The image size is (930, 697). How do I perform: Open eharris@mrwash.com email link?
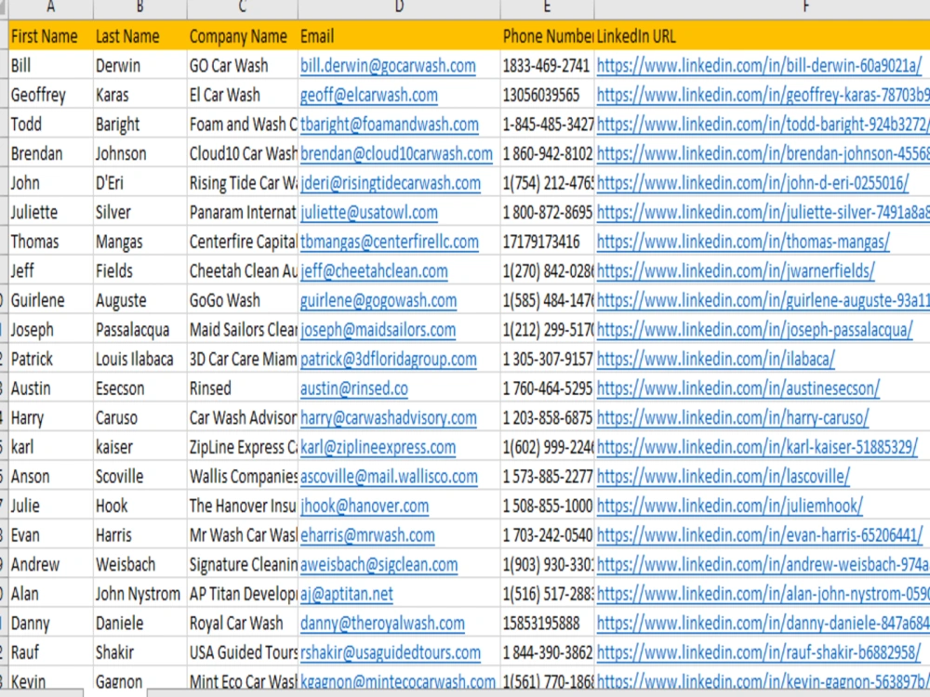pos(367,535)
